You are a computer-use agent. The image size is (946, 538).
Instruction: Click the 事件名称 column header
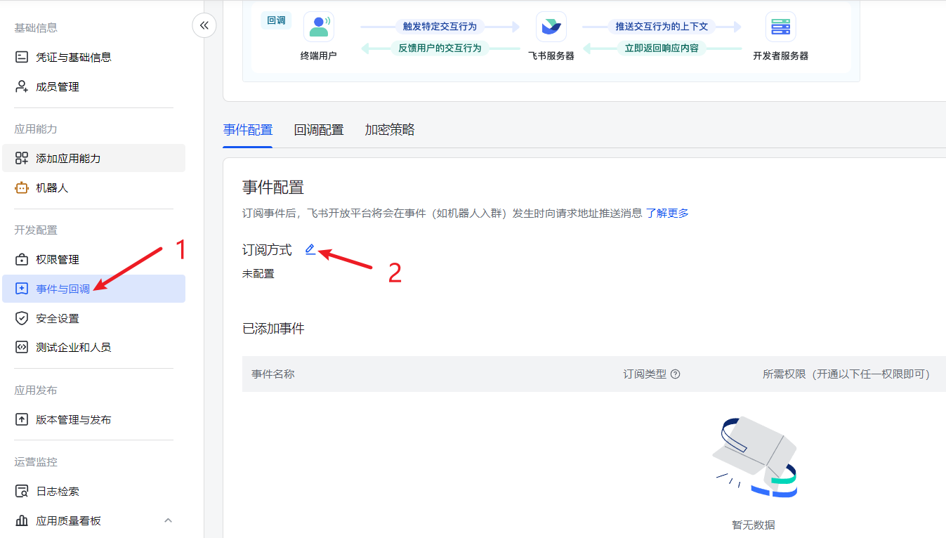click(x=273, y=374)
